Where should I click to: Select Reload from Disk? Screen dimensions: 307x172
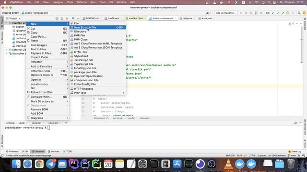[48, 92]
